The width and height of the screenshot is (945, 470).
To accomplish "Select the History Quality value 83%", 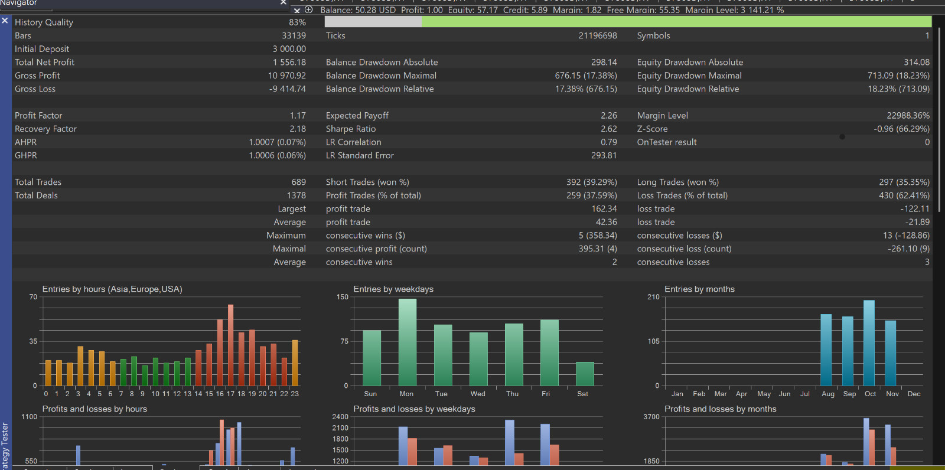I will (297, 22).
